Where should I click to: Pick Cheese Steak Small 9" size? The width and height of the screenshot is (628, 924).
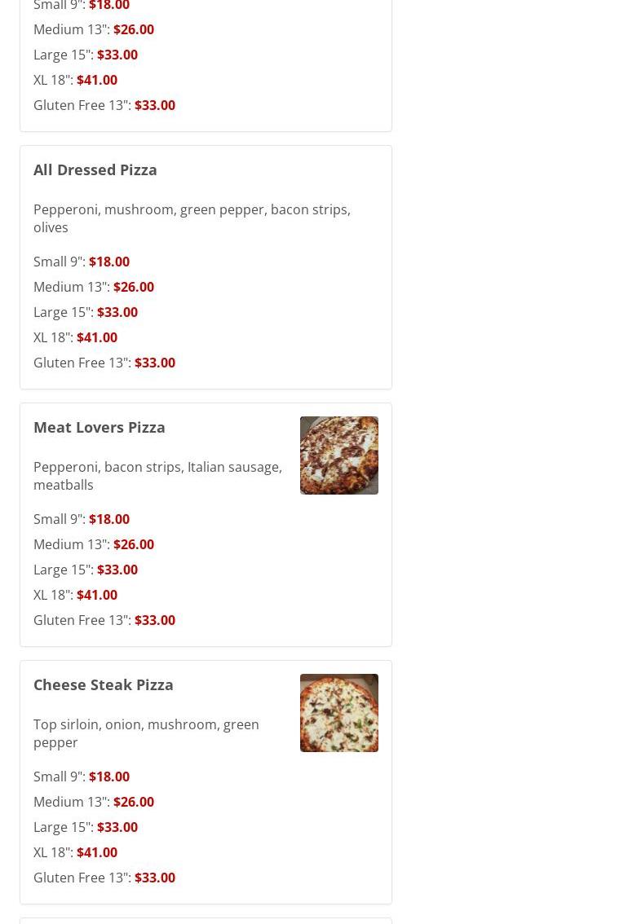82,777
